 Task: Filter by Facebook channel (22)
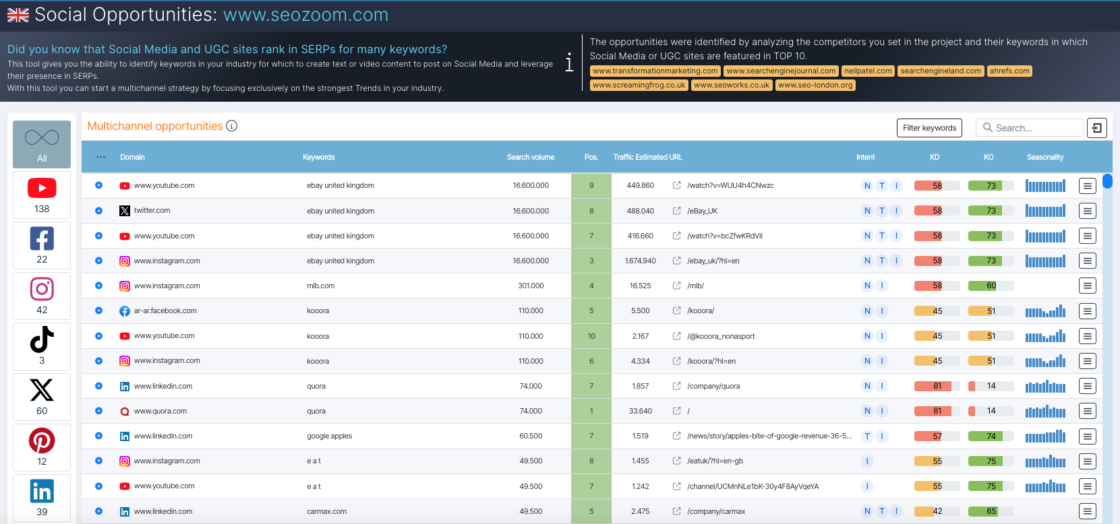[42, 246]
